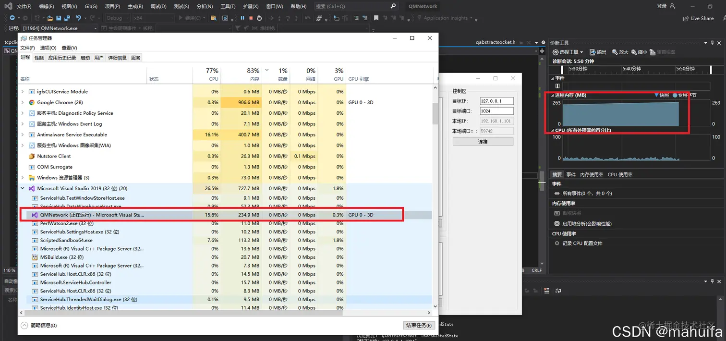Click the Pause debugging icon in Visual Studio toolbar

[242, 18]
